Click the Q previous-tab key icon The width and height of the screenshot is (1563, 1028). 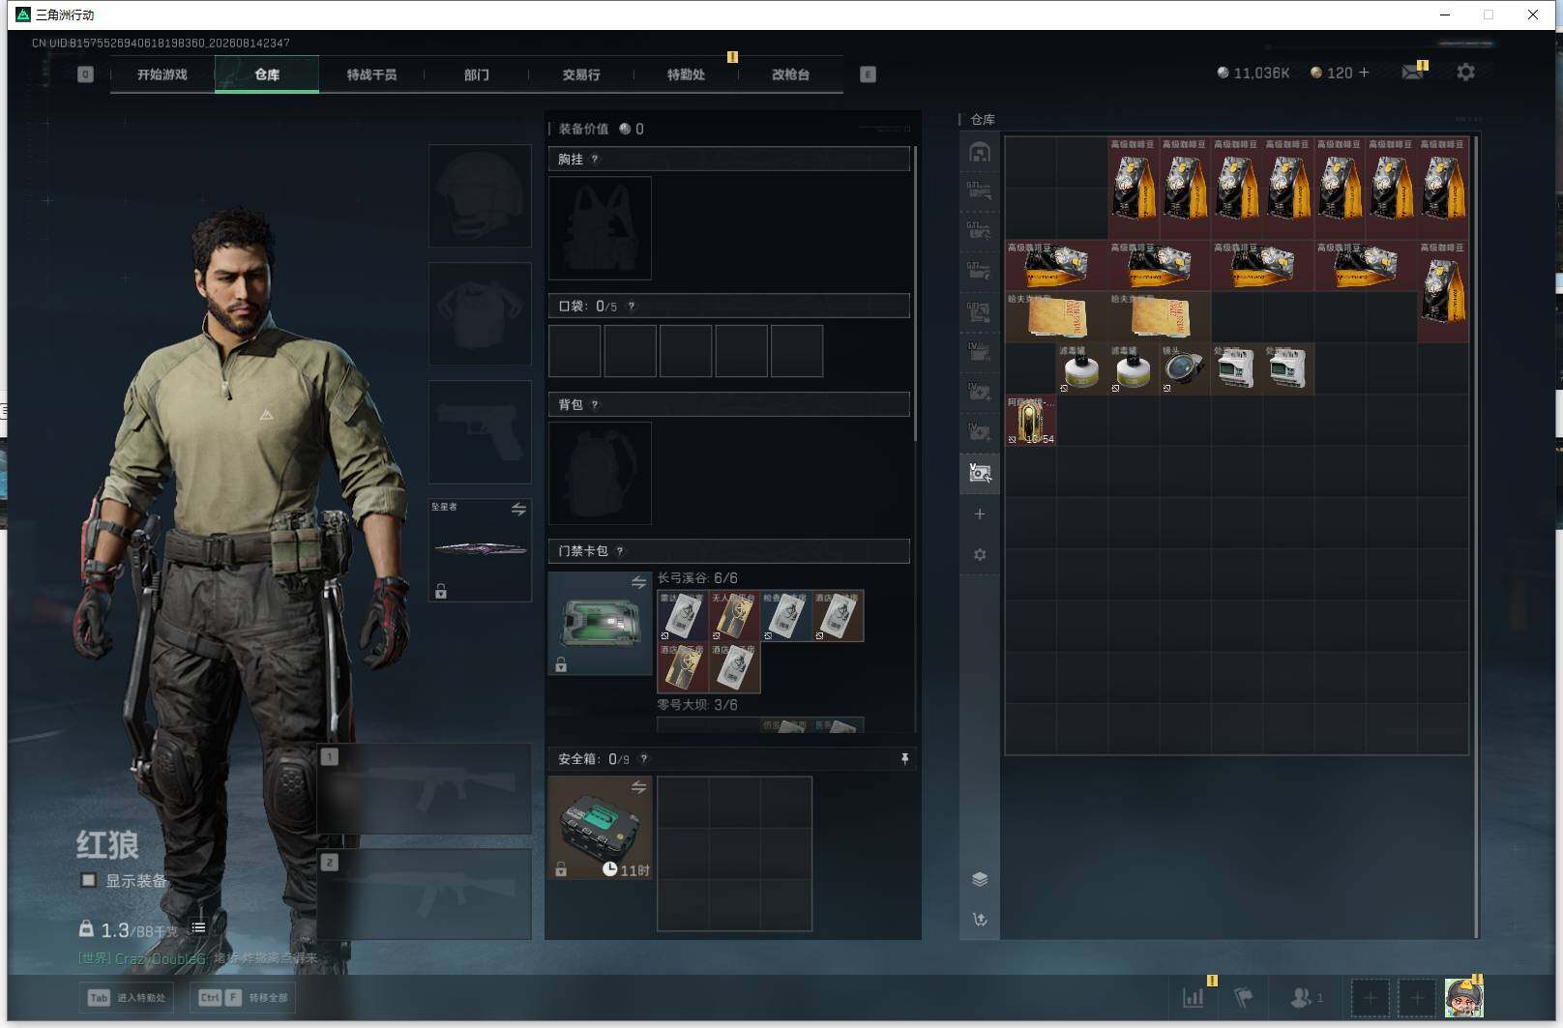coord(85,74)
